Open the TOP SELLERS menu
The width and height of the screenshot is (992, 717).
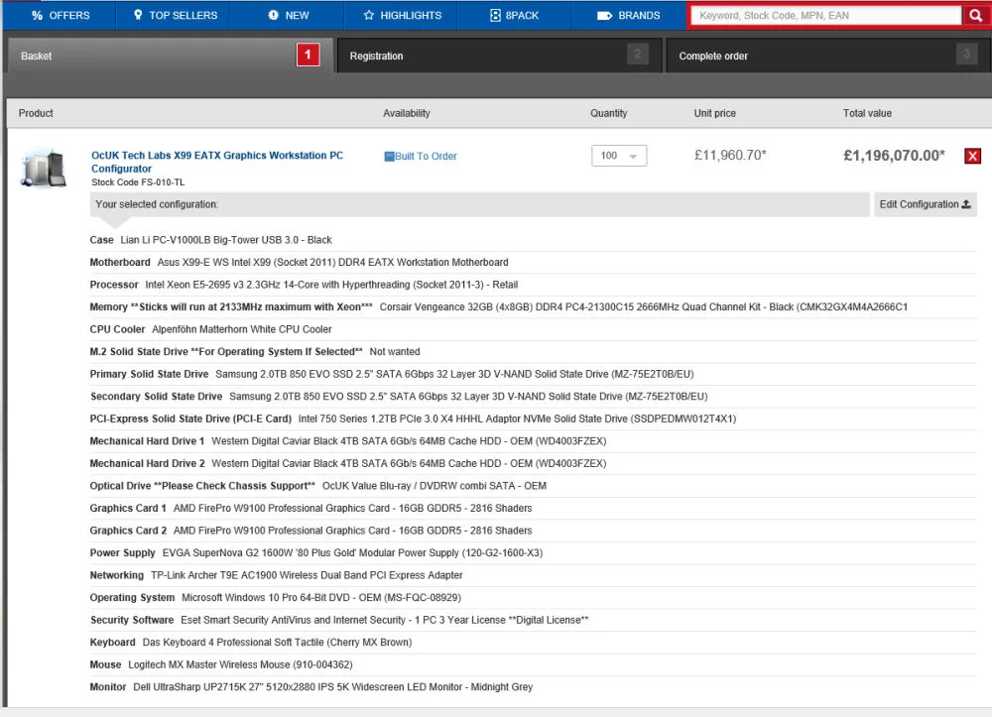click(x=174, y=15)
